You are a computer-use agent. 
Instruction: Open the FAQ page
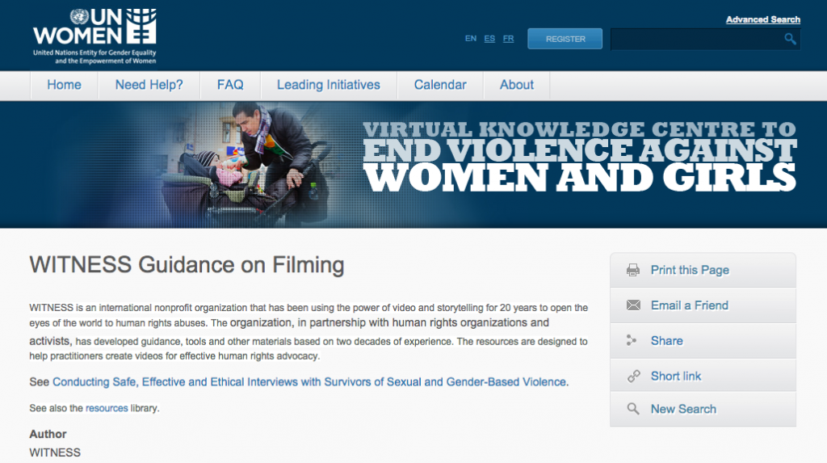230,85
